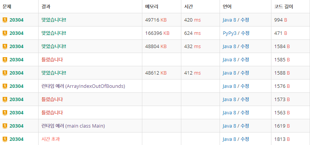The width and height of the screenshot is (310, 145).
Task: Click the 언어 column header
Action: (x=227, y=6)
